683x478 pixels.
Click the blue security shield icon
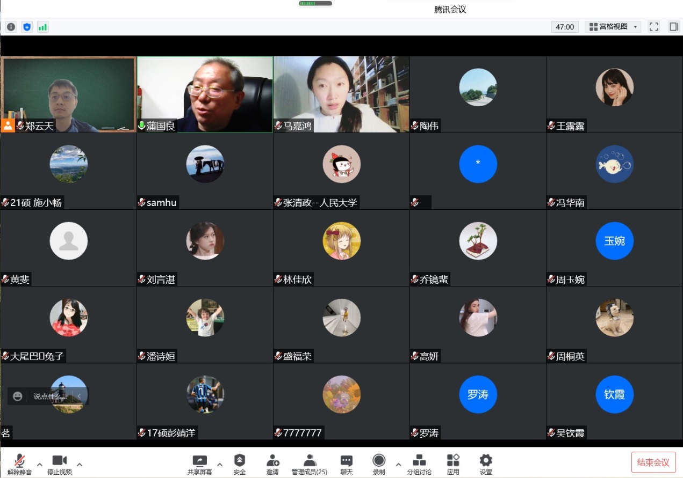point(27,27)
